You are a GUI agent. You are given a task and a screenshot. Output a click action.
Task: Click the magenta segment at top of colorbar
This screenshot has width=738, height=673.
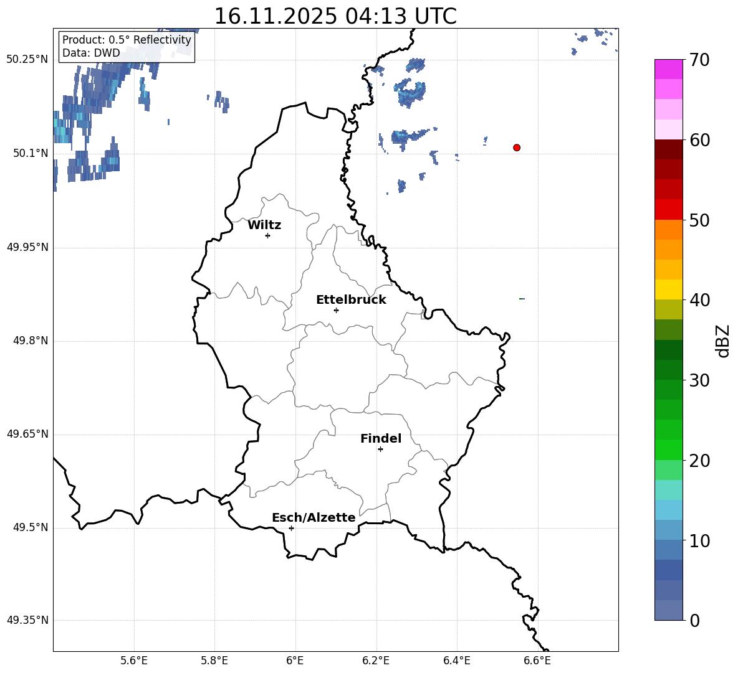pos(669,69)
